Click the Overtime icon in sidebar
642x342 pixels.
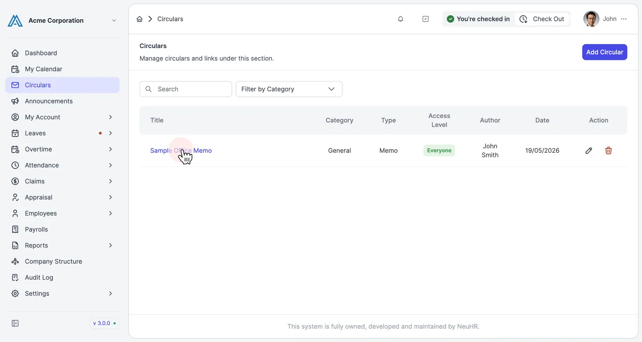pyautogui.click(x=15, y=149)
